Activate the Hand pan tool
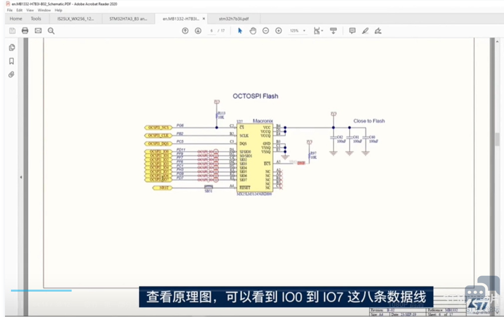Screen dimensions: 504x317 (x=253, y=31)
